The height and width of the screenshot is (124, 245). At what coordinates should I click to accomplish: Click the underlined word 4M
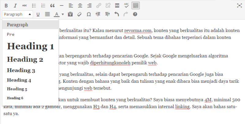(208, 100)
